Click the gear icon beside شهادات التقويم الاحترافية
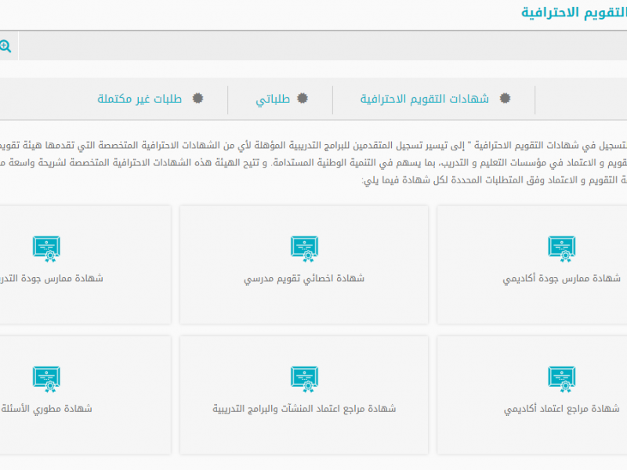 (x=505, y=99)
